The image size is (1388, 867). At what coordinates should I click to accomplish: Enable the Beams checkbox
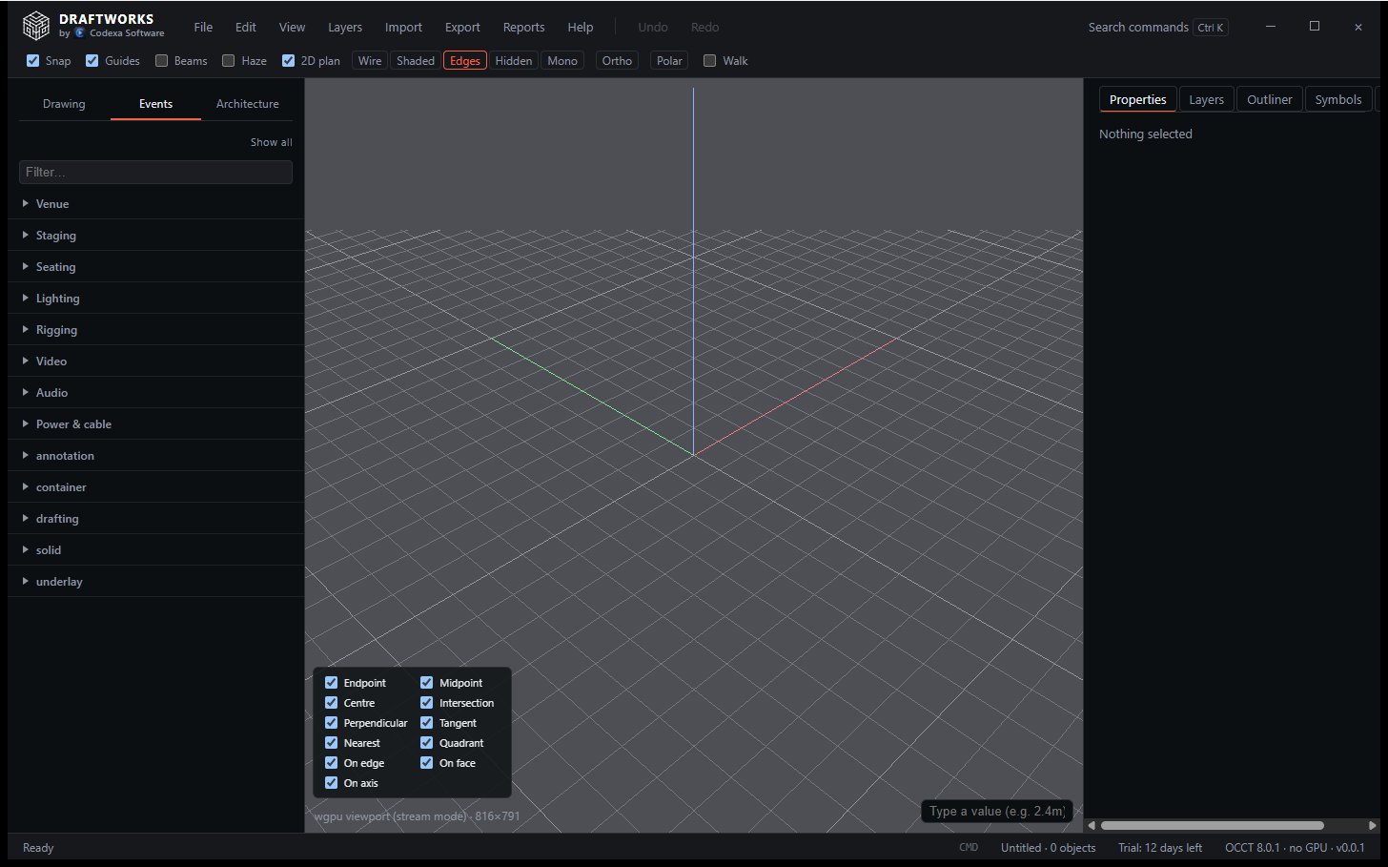click(162, 60)
